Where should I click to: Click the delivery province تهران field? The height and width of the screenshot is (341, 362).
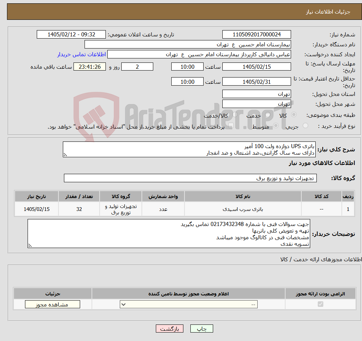coord(257,94)
